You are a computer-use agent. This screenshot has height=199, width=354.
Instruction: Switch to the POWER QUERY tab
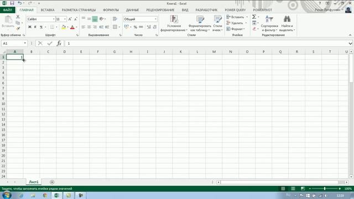[x=235, y=10]
